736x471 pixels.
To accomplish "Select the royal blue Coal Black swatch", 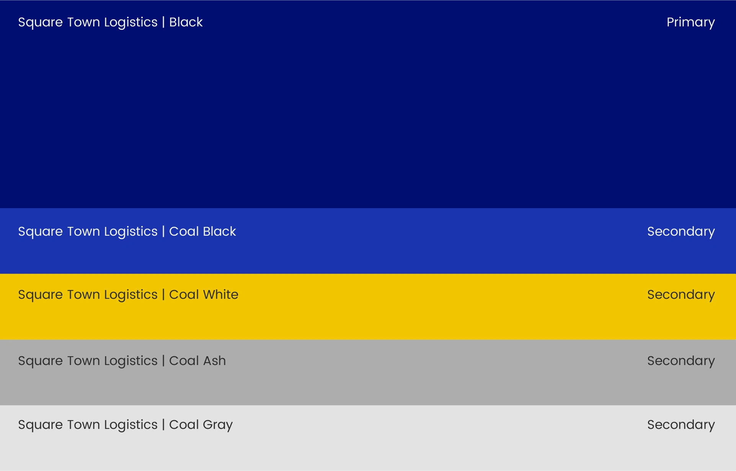I will coord(367,253).
